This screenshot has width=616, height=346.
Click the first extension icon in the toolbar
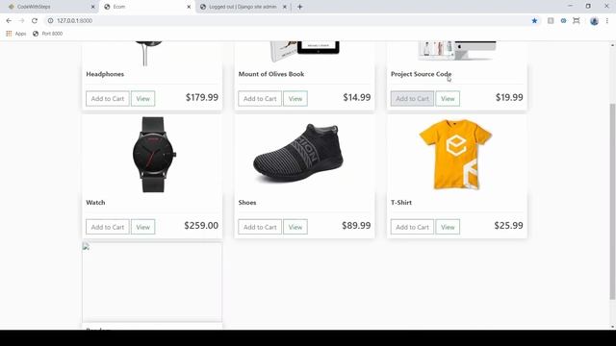click(x=551, y=21)
